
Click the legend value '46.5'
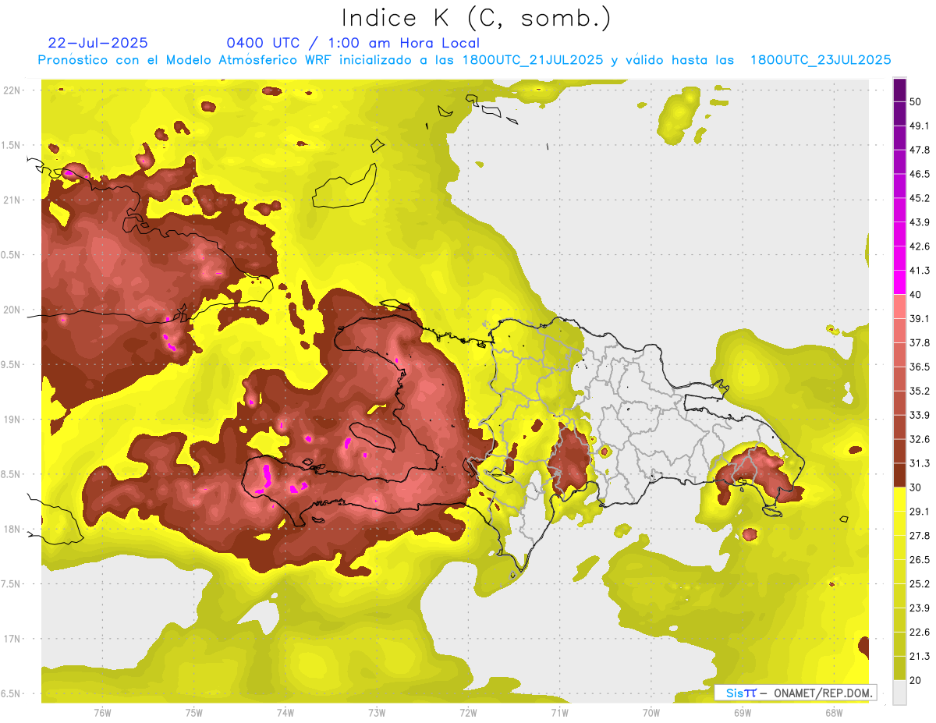coord(920,174)
